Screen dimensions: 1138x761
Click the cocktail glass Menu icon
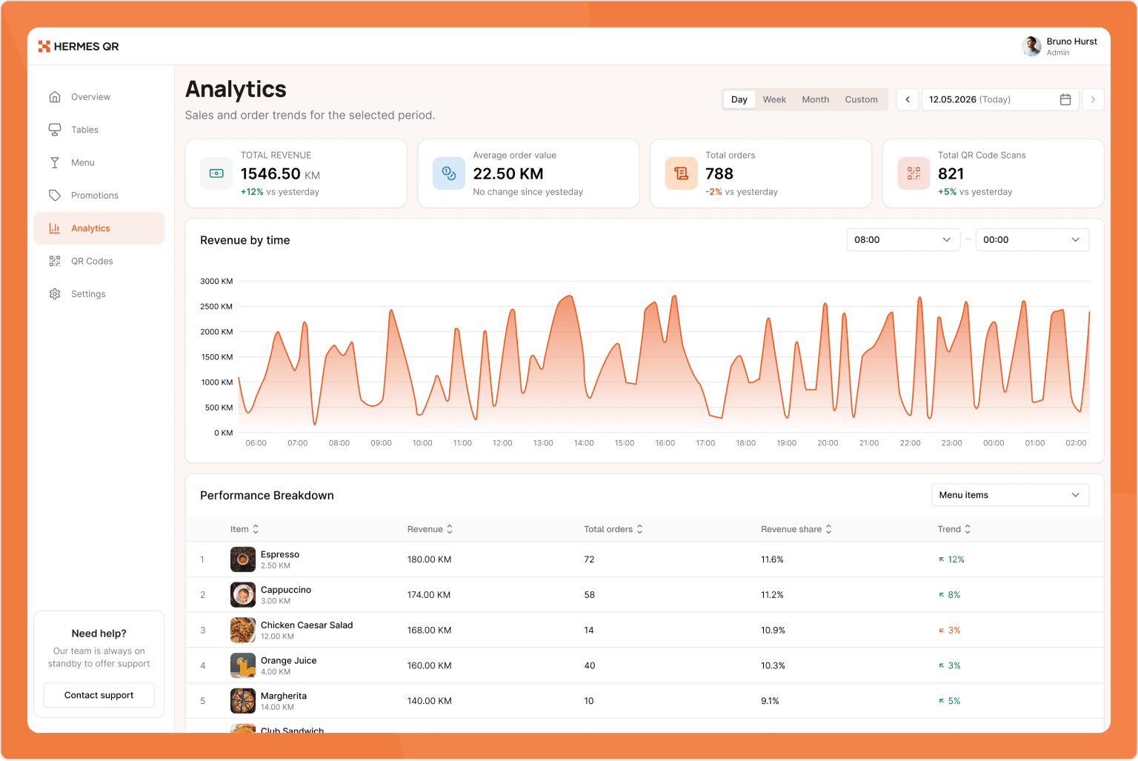pyautogui.click(x=55, y=162)
